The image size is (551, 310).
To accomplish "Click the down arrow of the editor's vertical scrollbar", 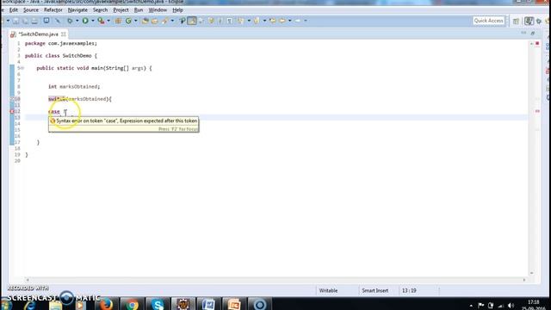I will pos(532,273).
